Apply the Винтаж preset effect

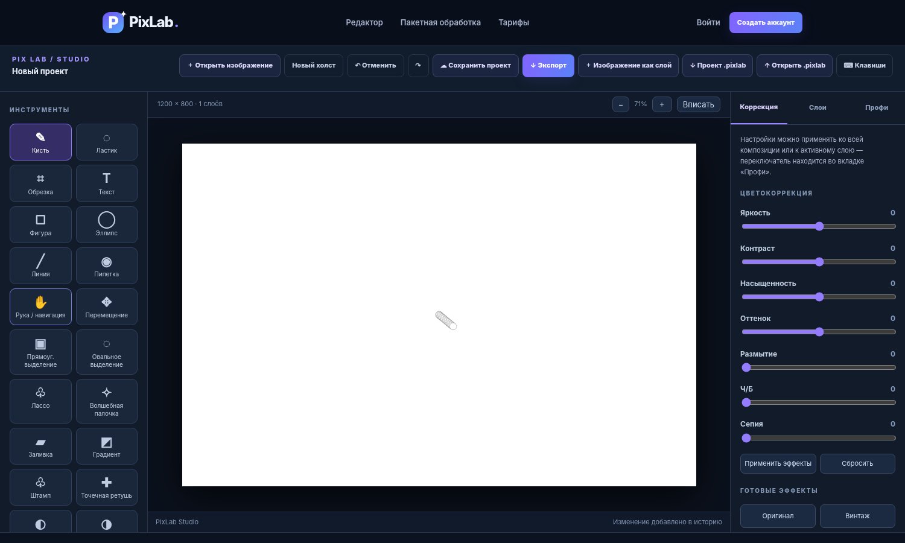(x=857, y=516)
